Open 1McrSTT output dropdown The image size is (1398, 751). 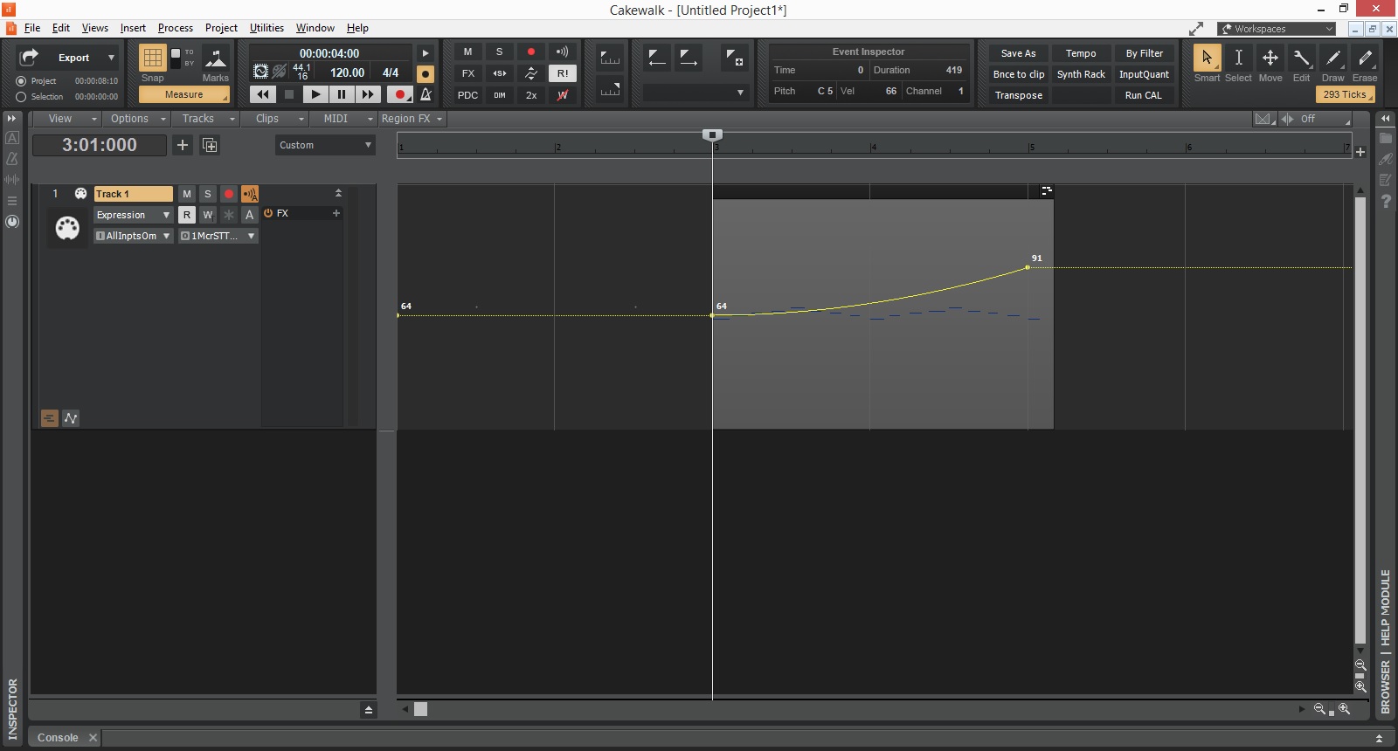coord(218,236)
